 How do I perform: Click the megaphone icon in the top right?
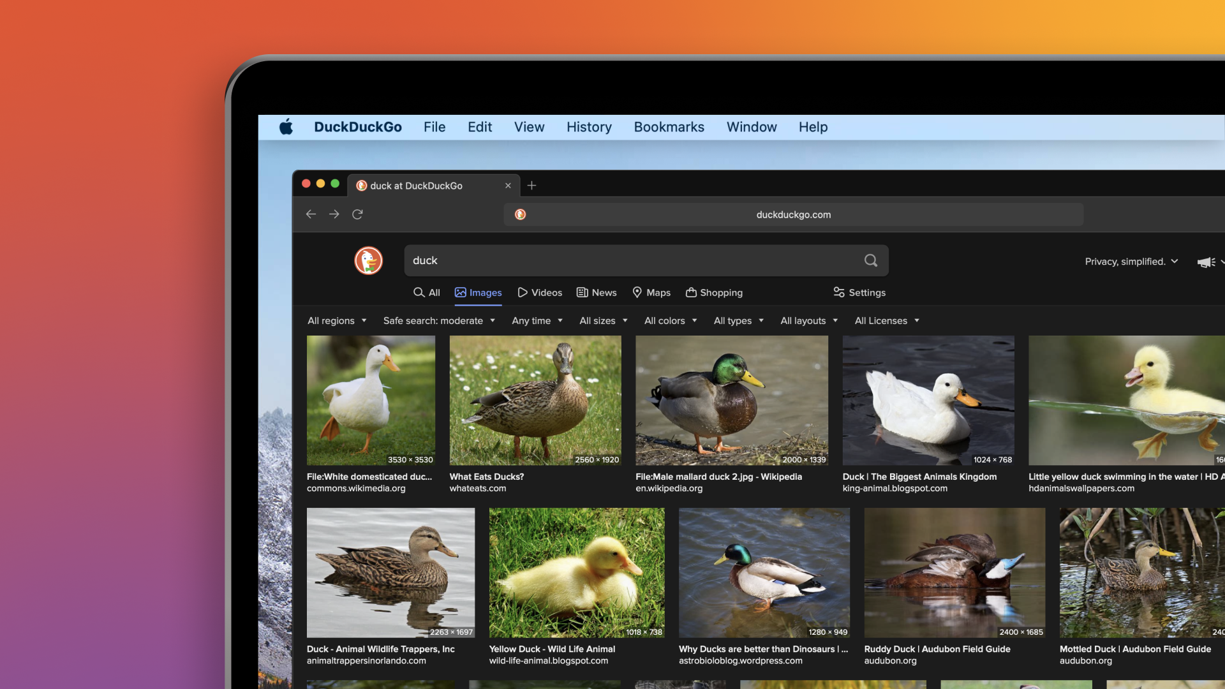(x=1205, y=262)
